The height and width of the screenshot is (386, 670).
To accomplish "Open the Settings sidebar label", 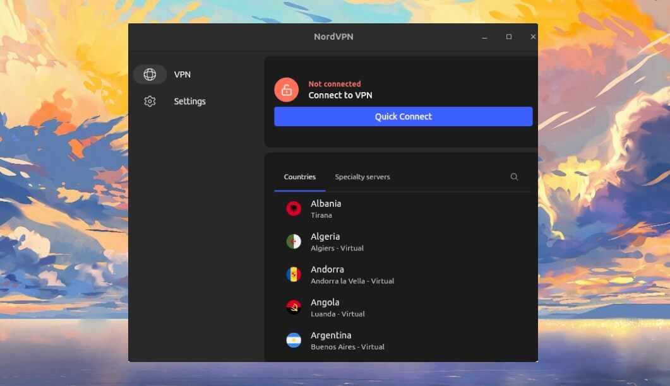I will click(x=189, y=101).
